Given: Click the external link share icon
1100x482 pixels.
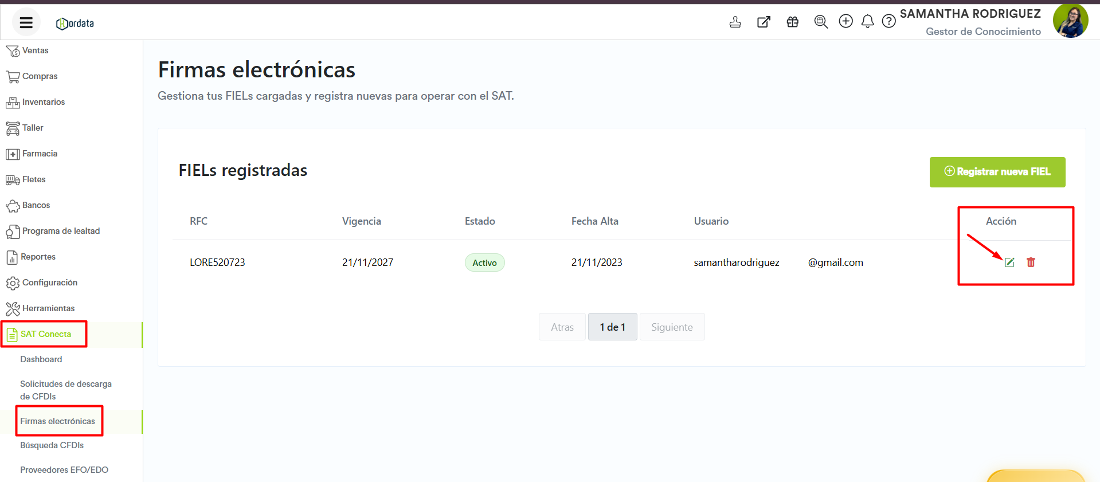Looking at the screenshot, I should pos(764,22).
